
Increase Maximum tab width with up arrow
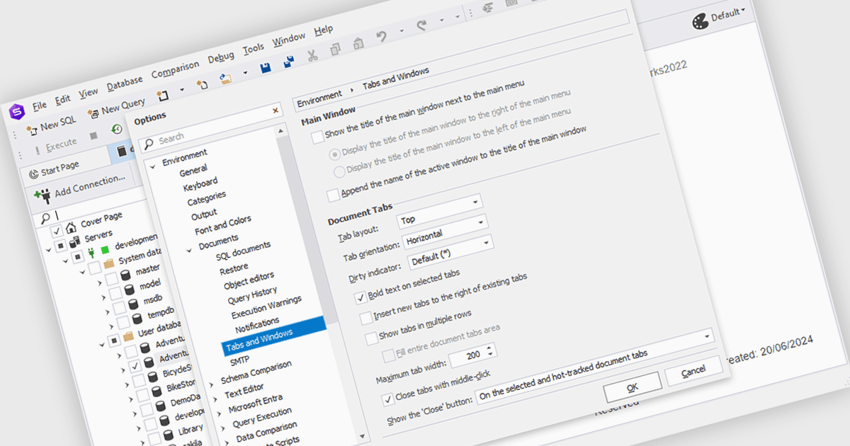[x=490, y=347]
